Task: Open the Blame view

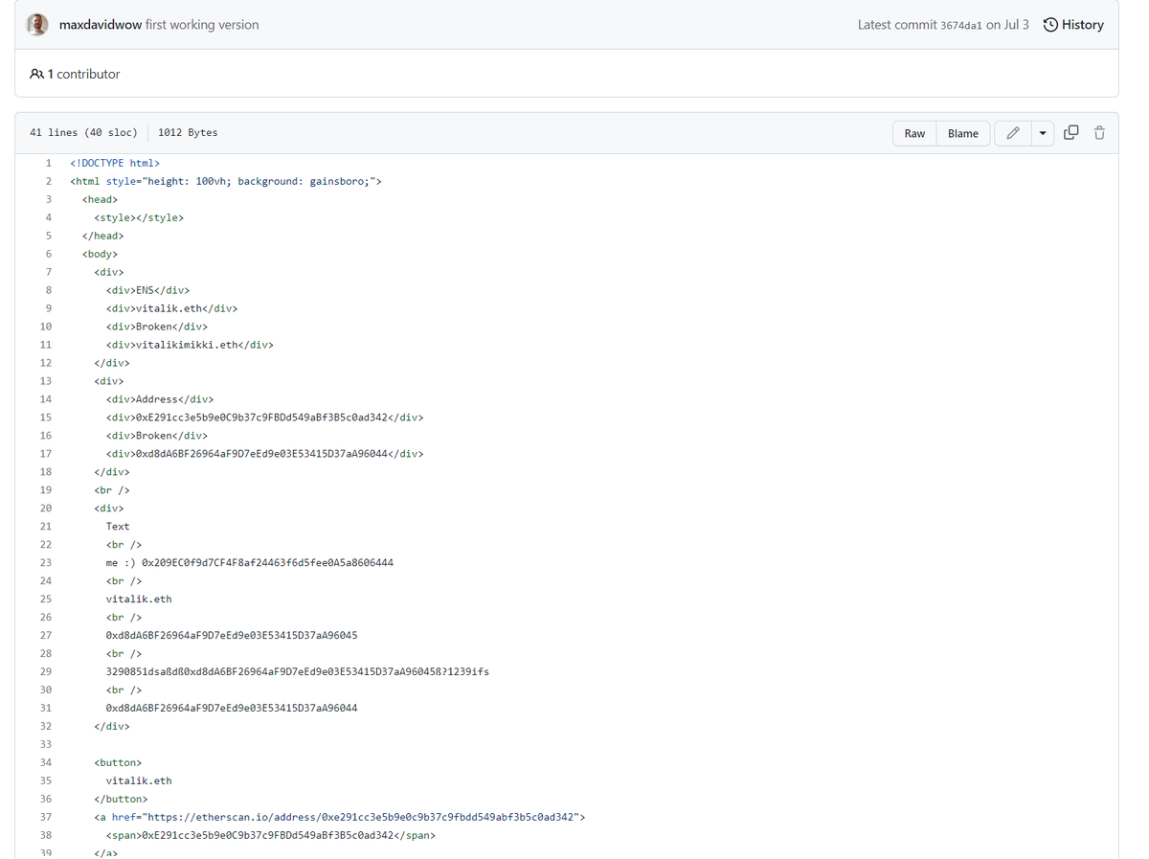Action: click(962, 133)
